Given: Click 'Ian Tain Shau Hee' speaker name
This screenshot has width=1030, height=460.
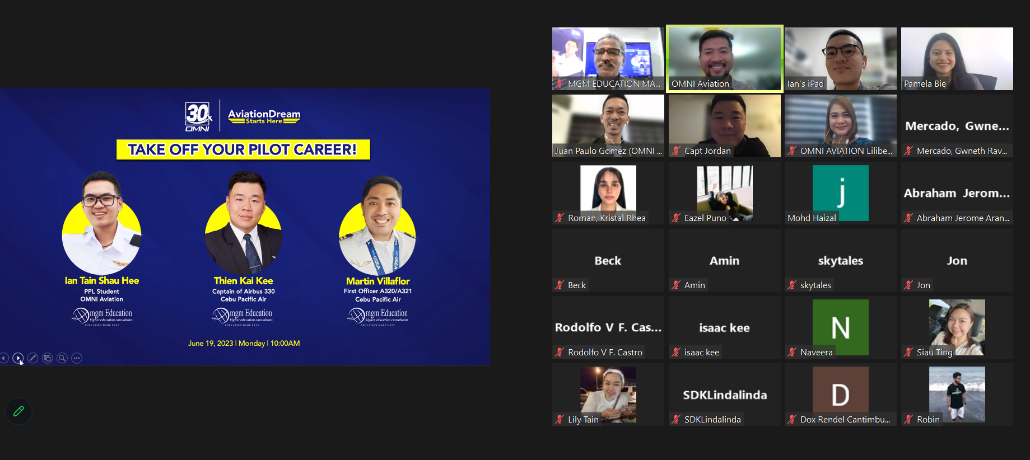Looking at the screenshot, I should tap(102, 281).
